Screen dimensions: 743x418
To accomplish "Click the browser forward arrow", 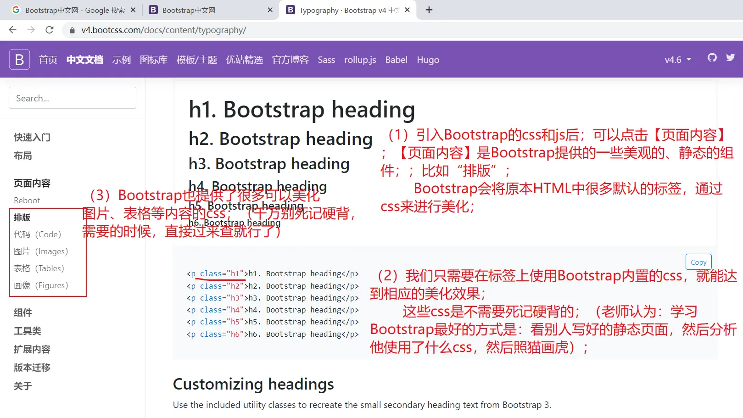I will (x=31, y=30).
